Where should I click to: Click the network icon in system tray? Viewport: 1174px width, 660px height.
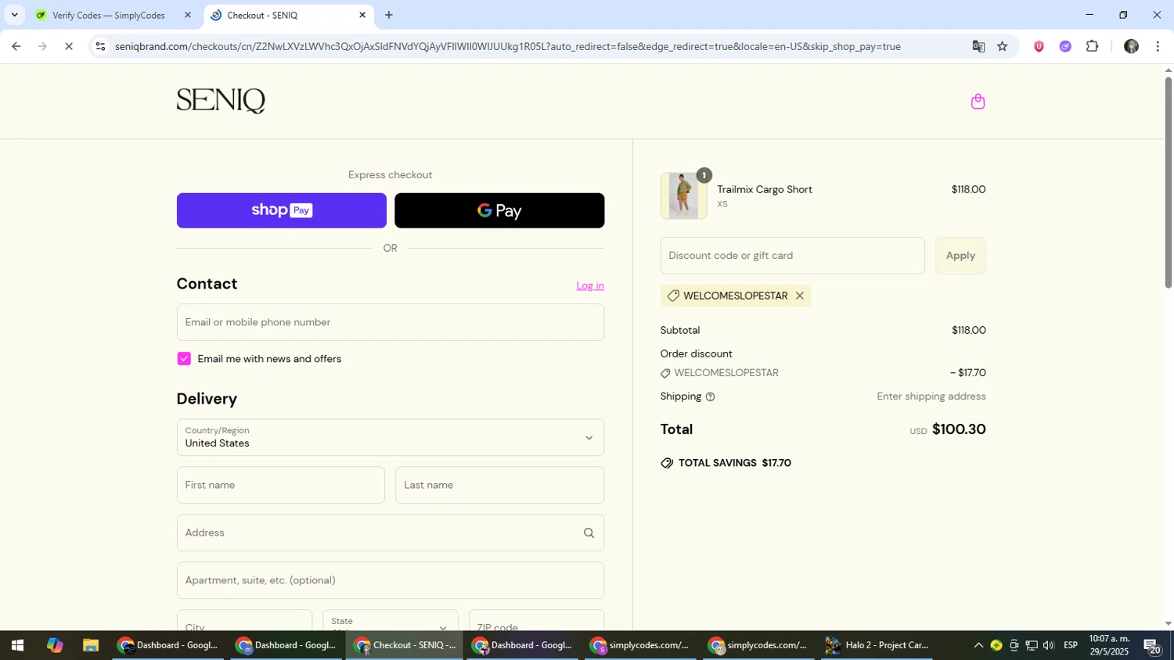tap(1032, 646)
